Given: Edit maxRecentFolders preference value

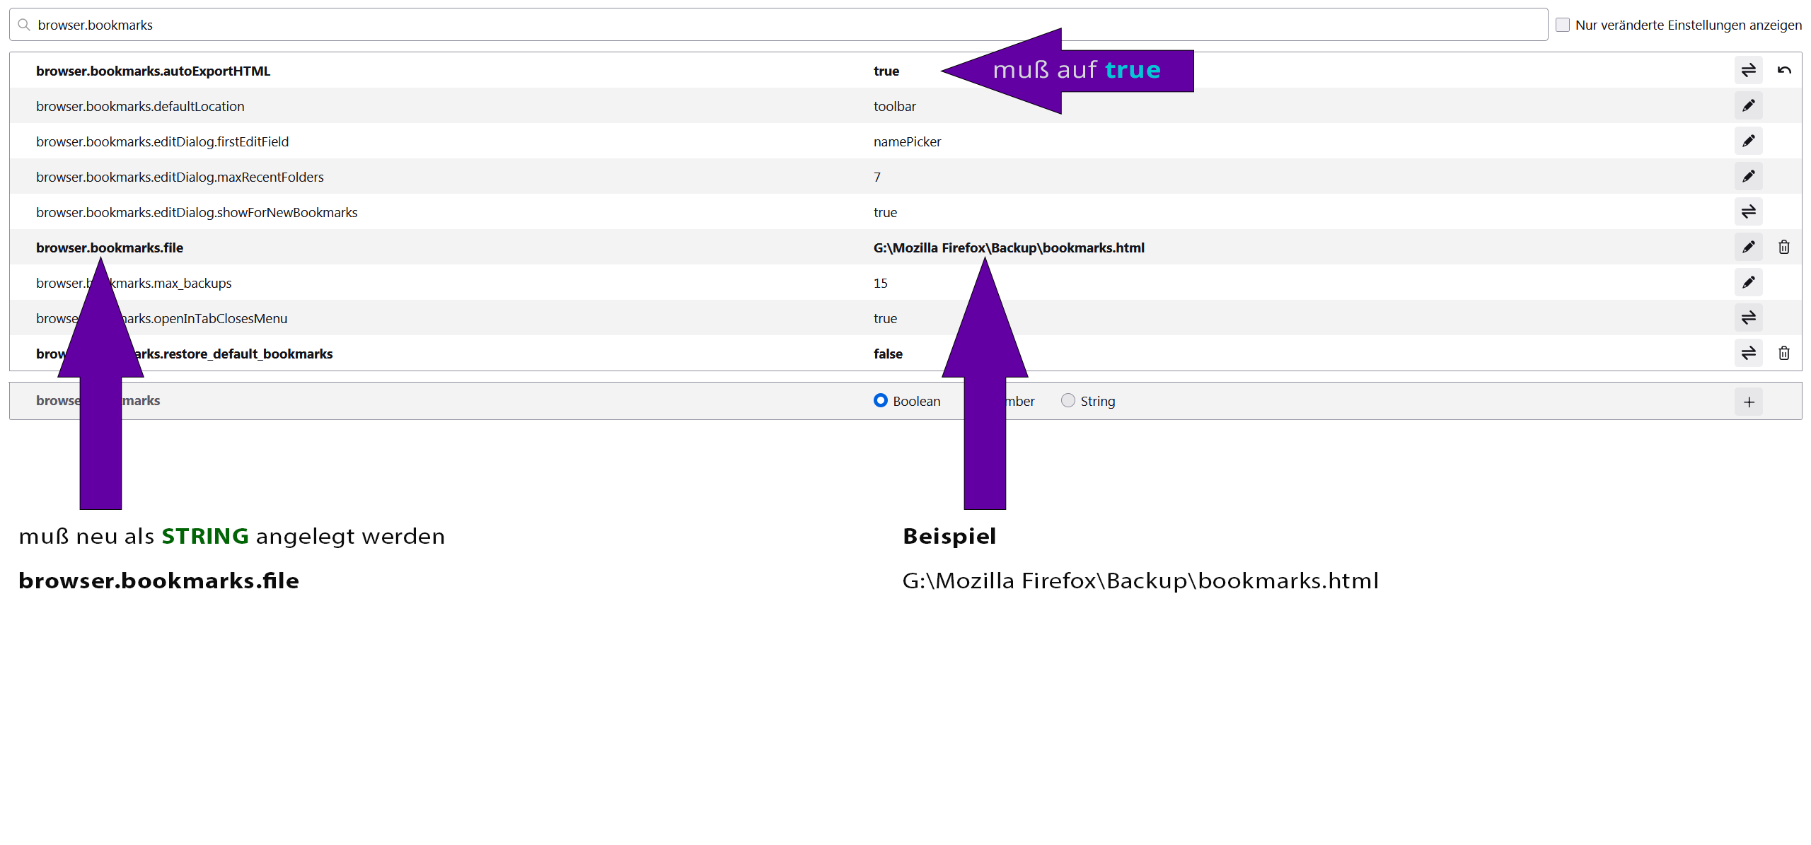Looking at the screenshot, I should tap(1748, 177).
